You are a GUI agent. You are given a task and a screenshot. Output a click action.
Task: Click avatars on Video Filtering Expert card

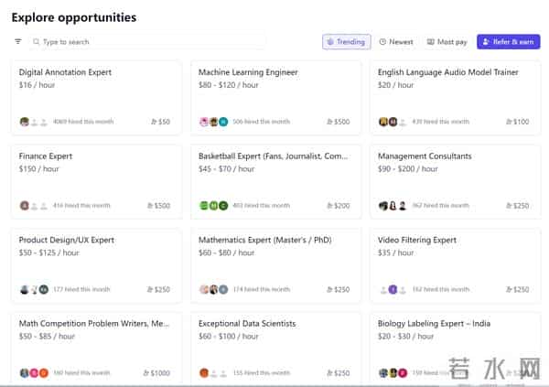(393, 289)
